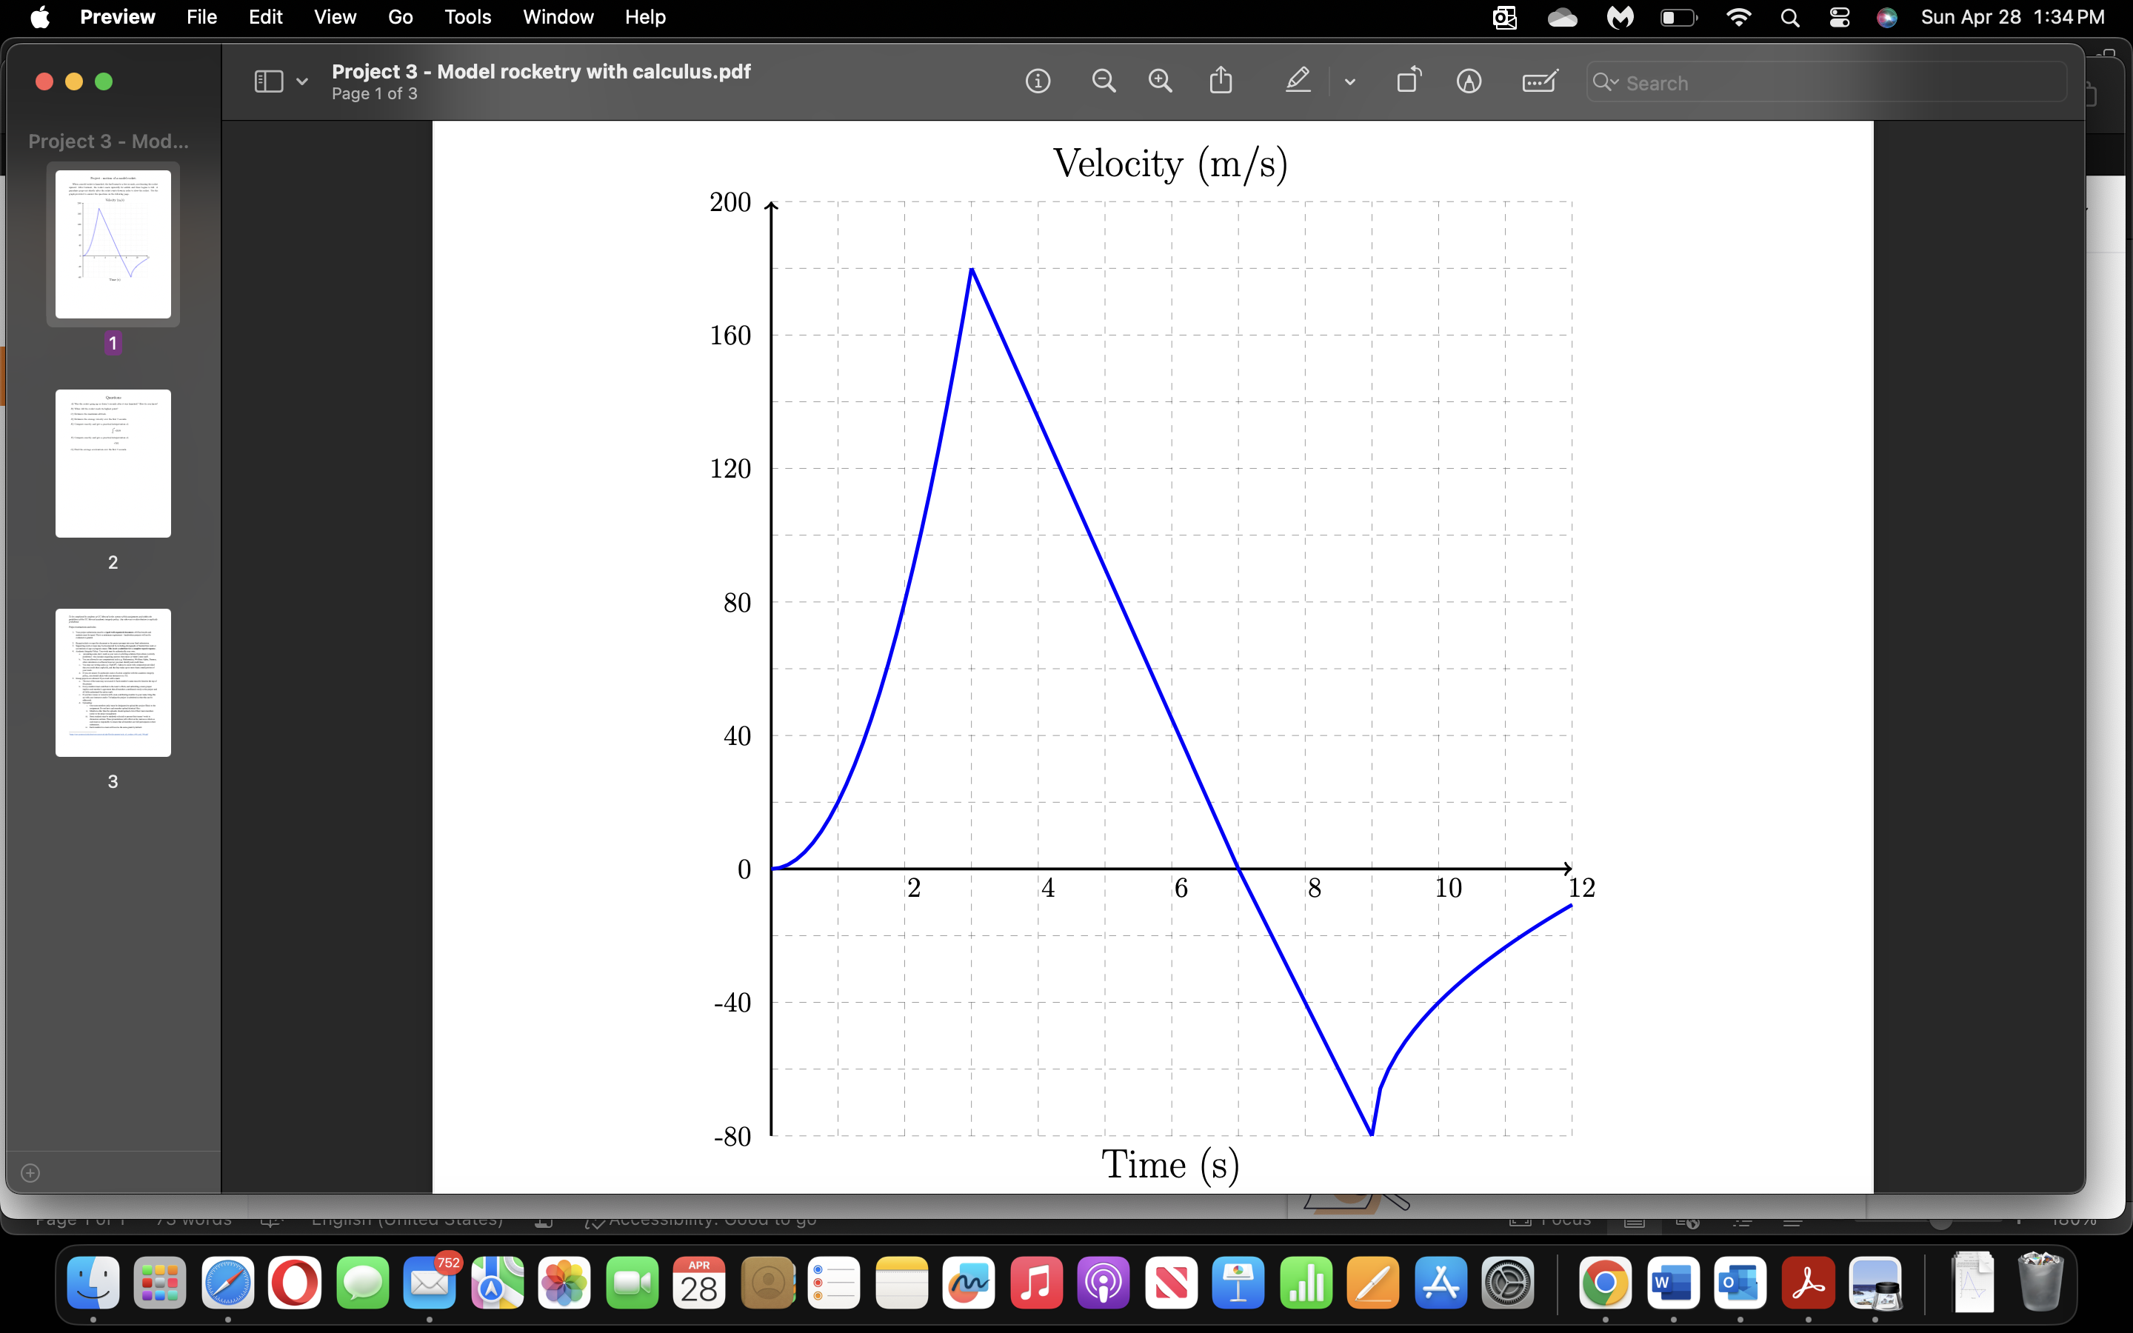Expand the Highlight color dropdown arrow
The height and width of the screenshot is (1333, 2133).
pyautogui.click(x=1349, y=82)
